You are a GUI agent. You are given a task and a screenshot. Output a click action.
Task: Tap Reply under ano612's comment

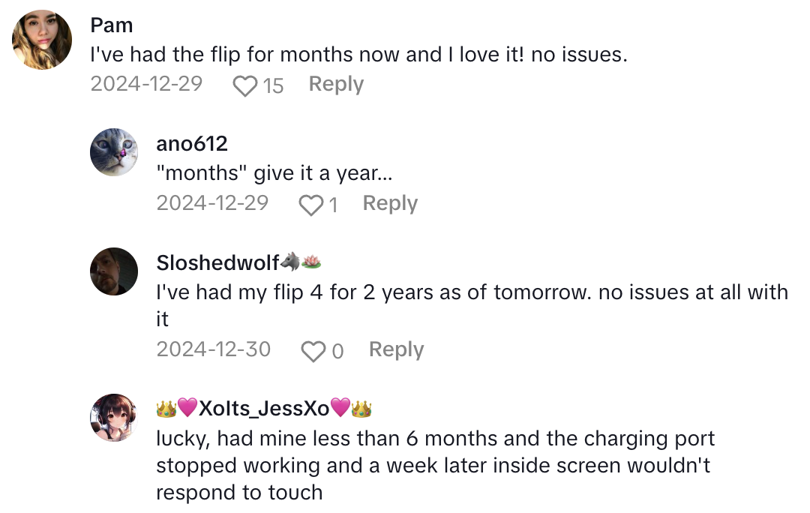(x=390, y=202)
